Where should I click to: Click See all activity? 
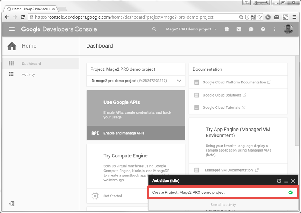[x=223, y=205]
